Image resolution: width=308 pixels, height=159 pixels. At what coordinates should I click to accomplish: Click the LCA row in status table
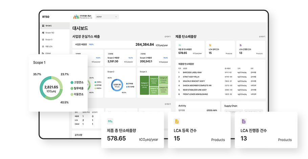84,120
